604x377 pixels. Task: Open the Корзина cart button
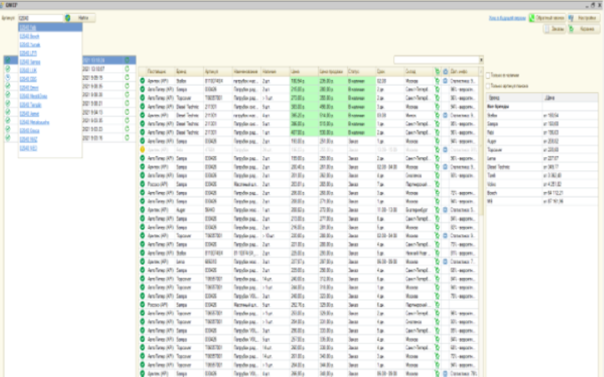point(583,29)
